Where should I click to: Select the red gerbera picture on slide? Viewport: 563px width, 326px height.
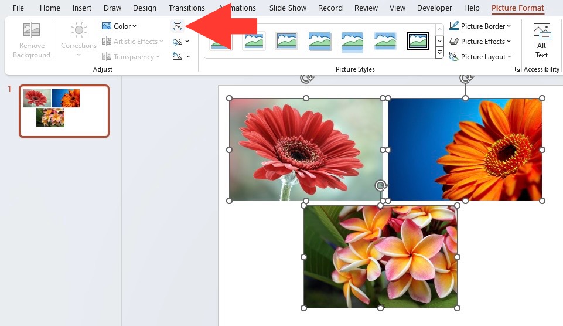tap(306, 150)
